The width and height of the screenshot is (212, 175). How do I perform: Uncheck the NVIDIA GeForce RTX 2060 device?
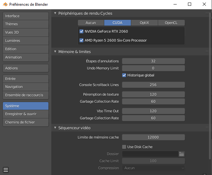pos(81,31)
